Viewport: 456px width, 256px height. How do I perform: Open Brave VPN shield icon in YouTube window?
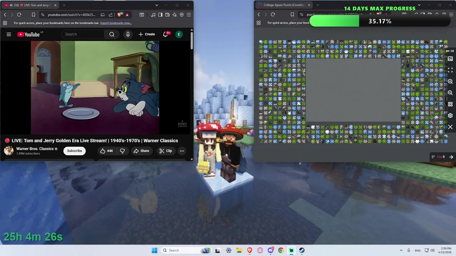click(x=182, y=15)
